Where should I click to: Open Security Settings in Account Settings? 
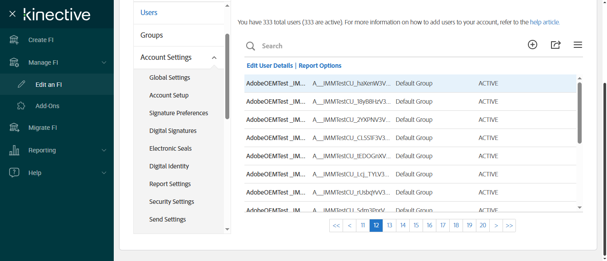[172, 202]
